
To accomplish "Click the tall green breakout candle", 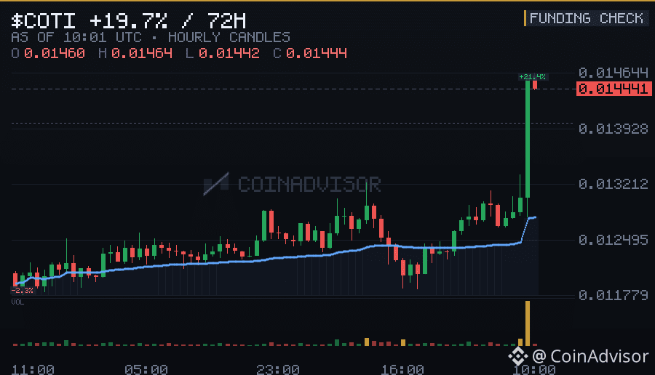I will [x=528, y=139].
